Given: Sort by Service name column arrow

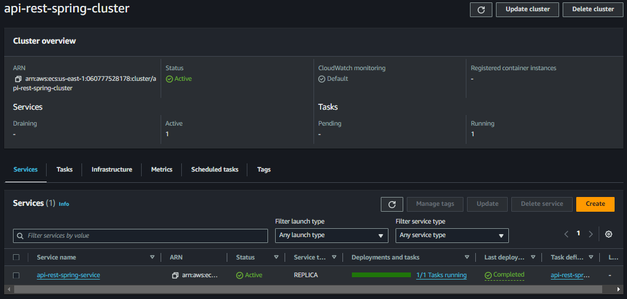Looking at the screenshot, I should pos(152,258).
